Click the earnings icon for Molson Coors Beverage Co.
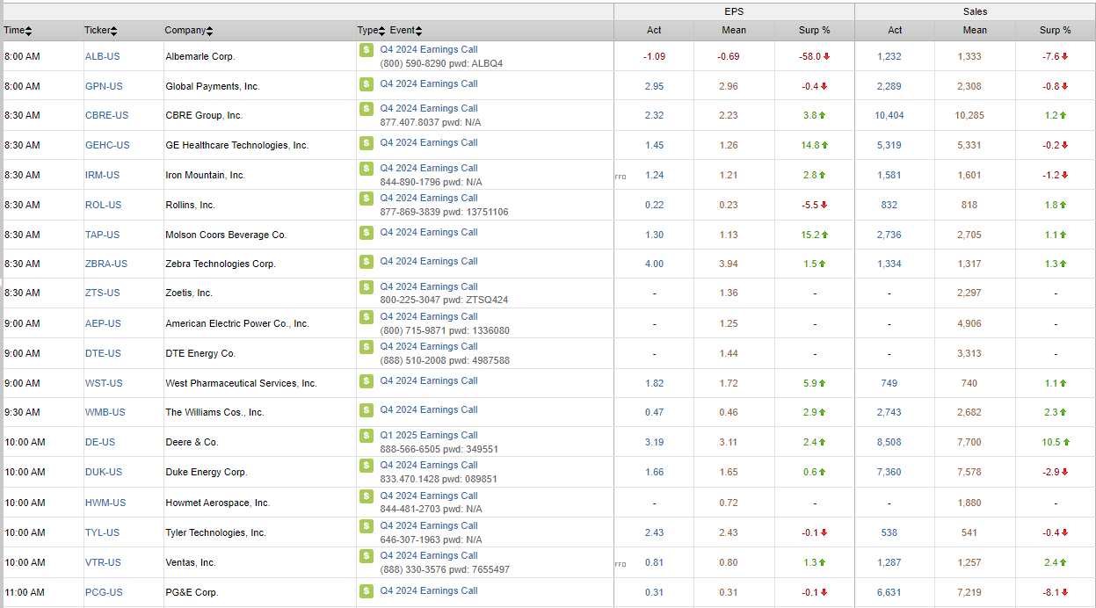Screen dimensions: 1096x608 click(367, 233)
